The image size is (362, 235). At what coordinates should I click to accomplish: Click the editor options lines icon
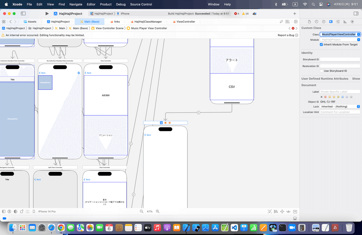[287, 22]
